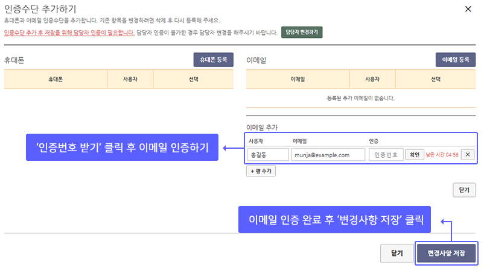484x271 pixels.
Task: Focus the 사용자 name field containing 홍길동
Action: 268,155
